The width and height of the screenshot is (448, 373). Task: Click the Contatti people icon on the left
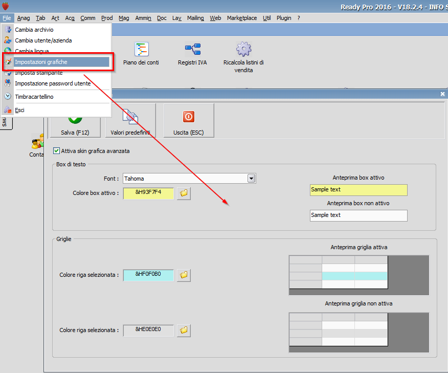click(38, 142)
